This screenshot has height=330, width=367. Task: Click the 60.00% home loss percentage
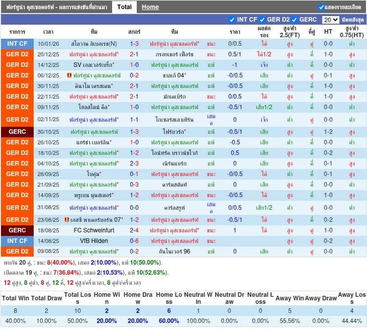169,321
